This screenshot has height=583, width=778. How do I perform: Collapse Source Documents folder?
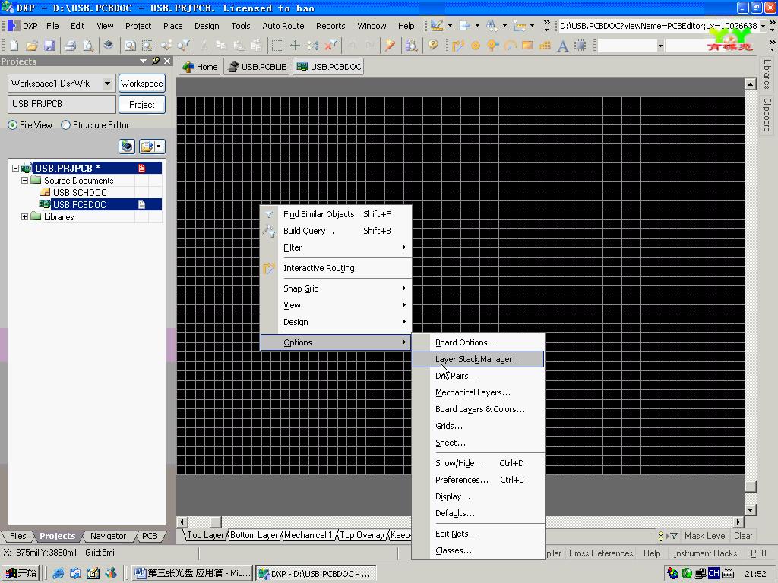(24, 181)
